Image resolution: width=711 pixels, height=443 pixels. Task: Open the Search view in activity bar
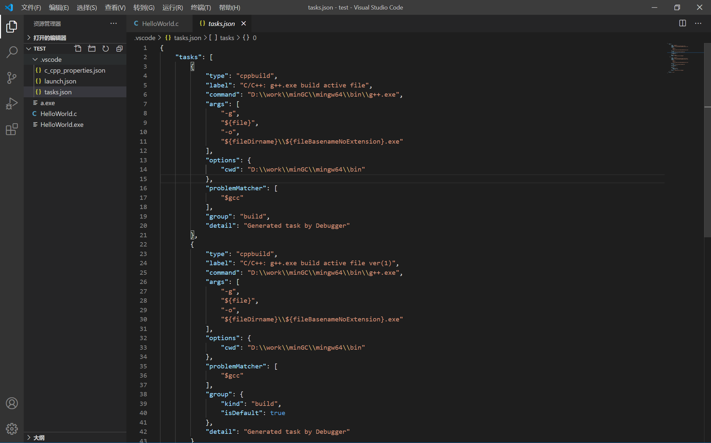[12, 52]
